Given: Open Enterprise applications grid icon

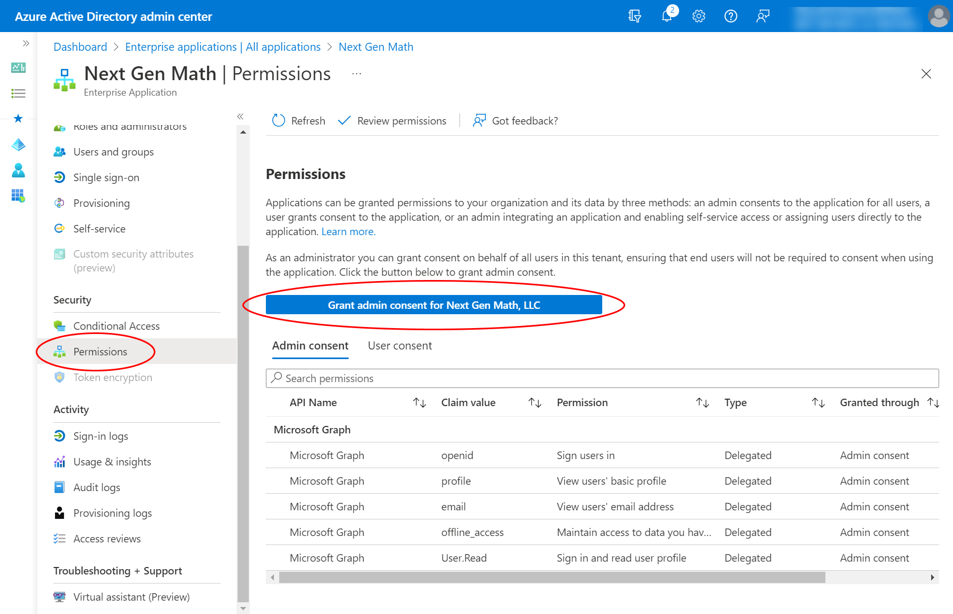Looking at the screenshot, I should click(18, 196).
